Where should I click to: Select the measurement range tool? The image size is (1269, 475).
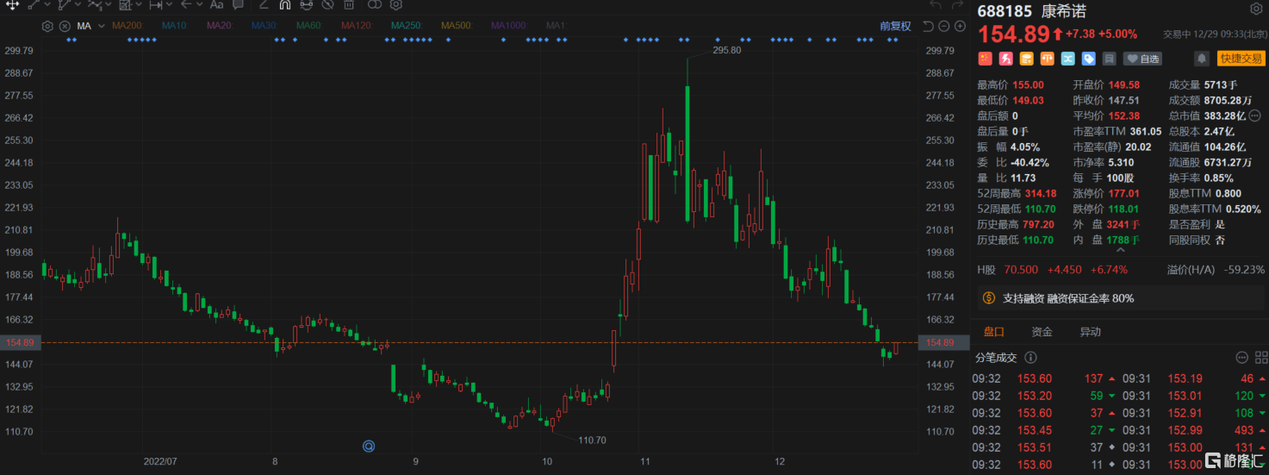[x=156, y=4]
